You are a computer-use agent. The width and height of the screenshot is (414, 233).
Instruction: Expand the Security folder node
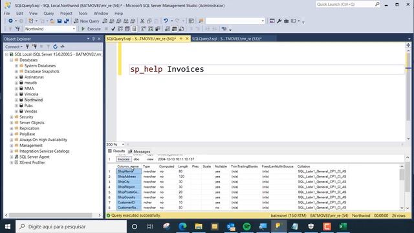point(12,117)
